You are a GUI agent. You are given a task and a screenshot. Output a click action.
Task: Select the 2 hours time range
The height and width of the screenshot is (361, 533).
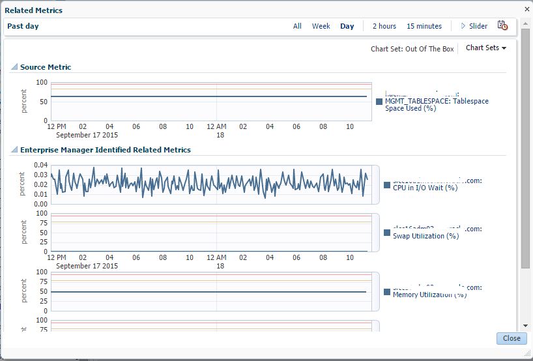coord(384,26)
